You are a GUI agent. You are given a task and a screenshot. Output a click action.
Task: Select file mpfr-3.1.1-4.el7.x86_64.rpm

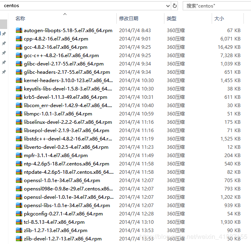click(56, 155)
